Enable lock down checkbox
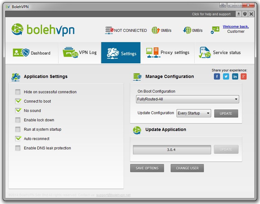Screen dimensions: 260x204 tap(18, 120)
